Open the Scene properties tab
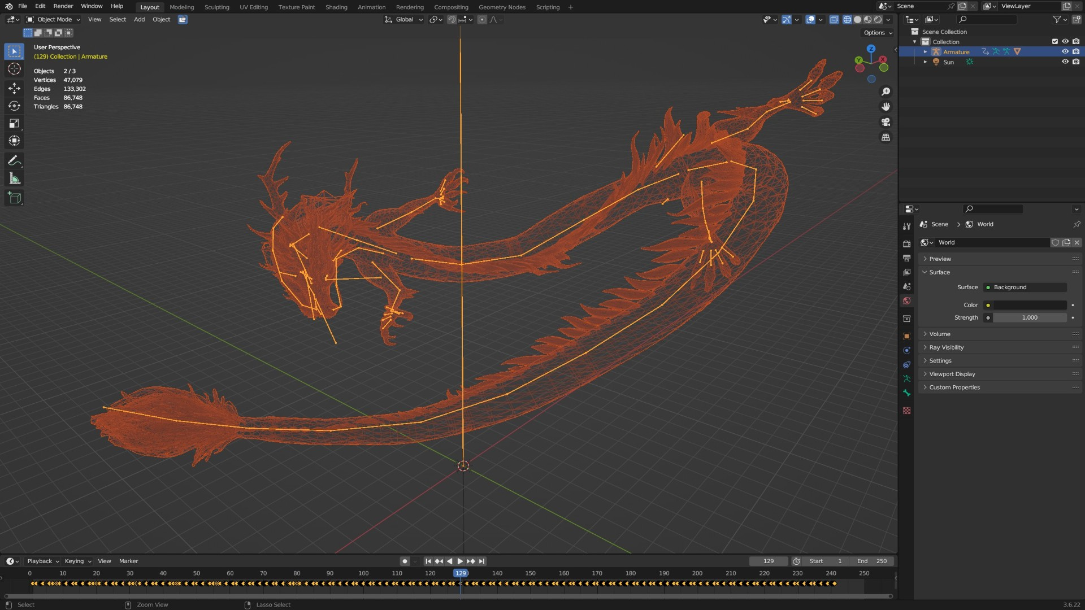1085x610 pixels. click(906, 287)
